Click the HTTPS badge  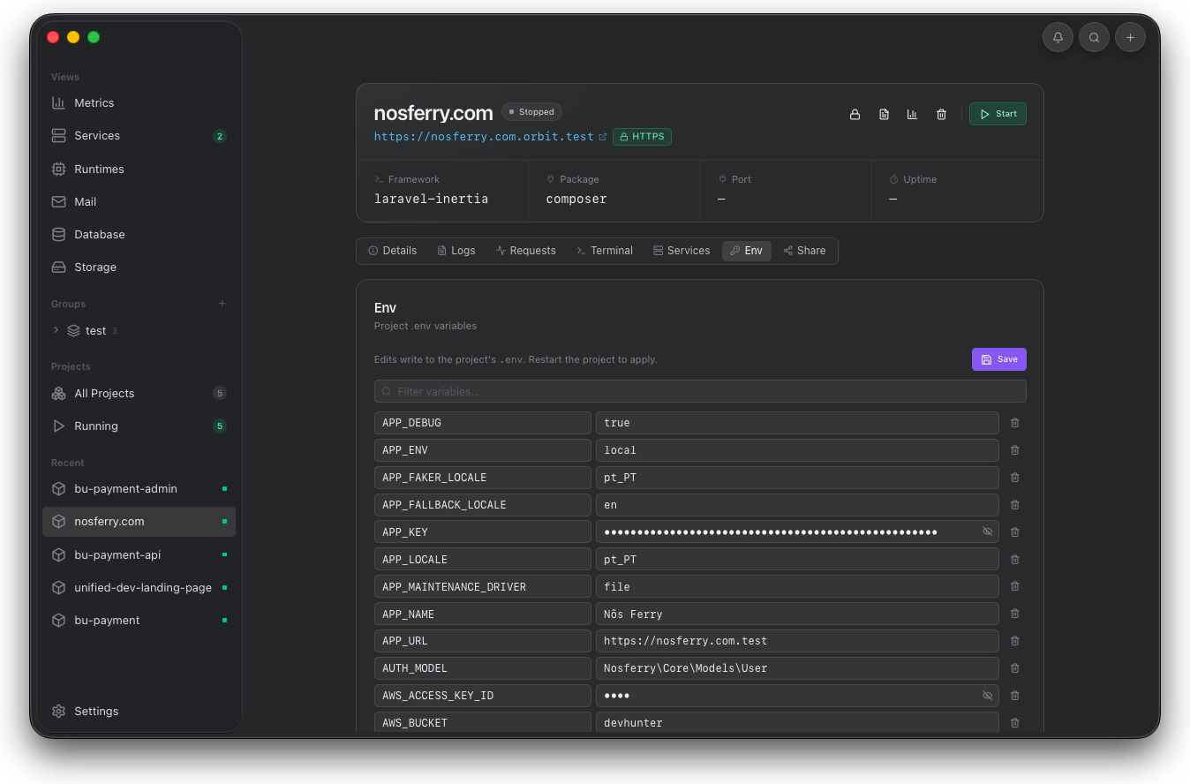642,137
